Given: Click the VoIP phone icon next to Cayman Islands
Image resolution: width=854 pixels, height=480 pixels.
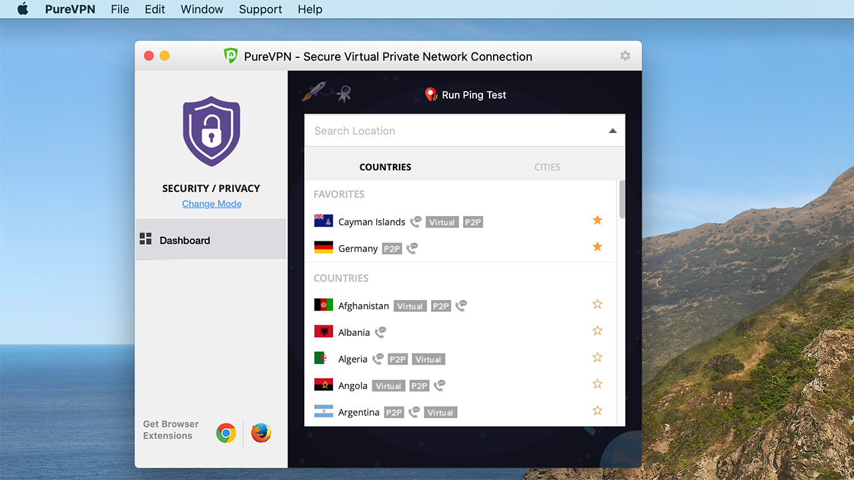Looking at the screenshot, I should [x=416, y=221].
